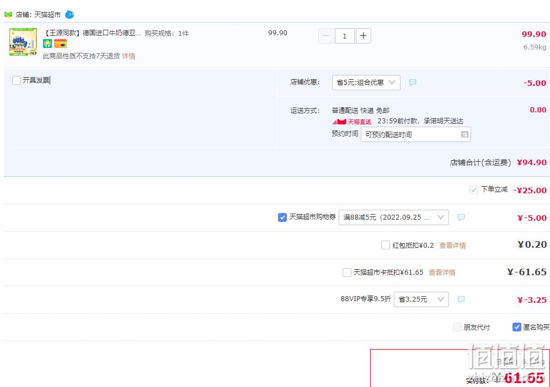Click the store total ¥94.90
The image size is (550, 387).
click(x=532, y=162)
